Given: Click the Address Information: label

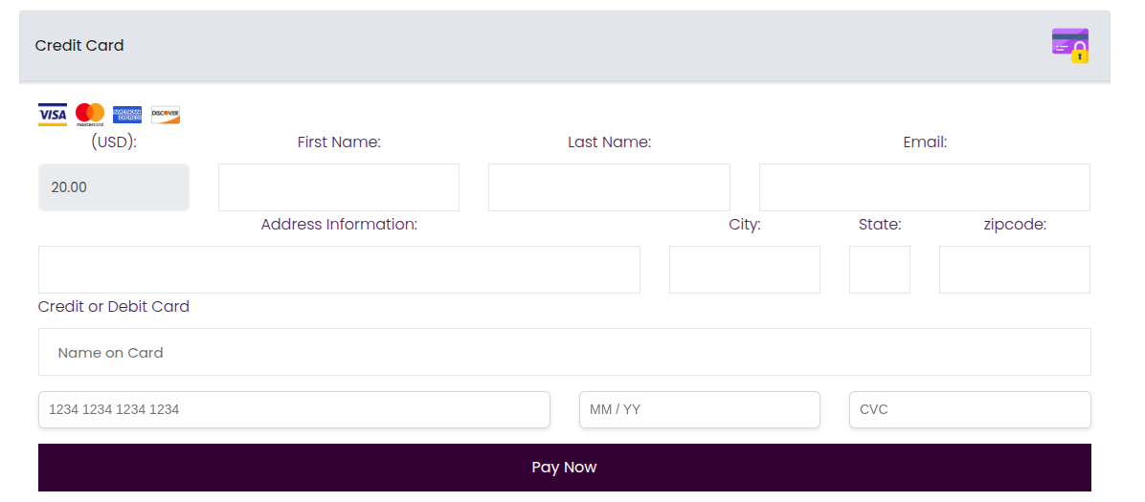Looking at the screenshot, I should pos(339,224).
